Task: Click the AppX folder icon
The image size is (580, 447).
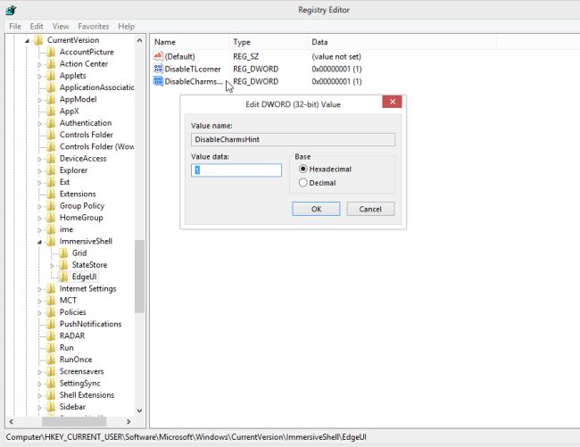Action: click(x=51, y=111)
